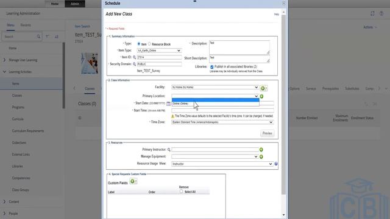The width and height of the screenshot is (390, 219).
Task: Click into the Description text area
Action: pos(239,47)
